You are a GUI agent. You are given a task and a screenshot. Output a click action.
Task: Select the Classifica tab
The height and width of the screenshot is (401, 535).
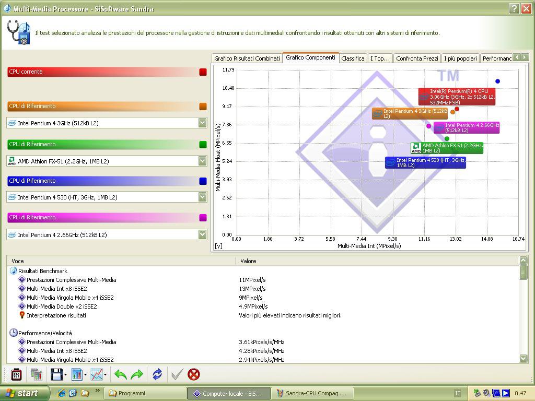[353, 58]
